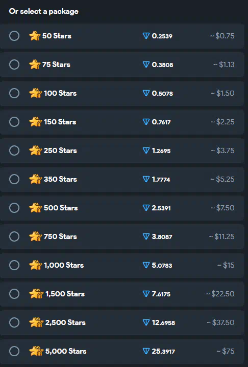This screenshot has height=367, width=248.
Task: Click the star icon beside 250 Stars
Action: (x=35, y=150)
